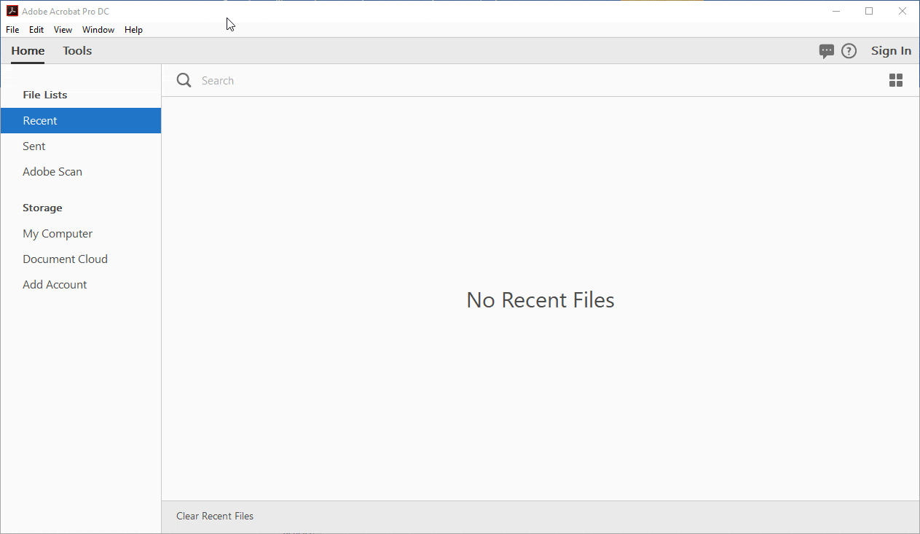This screenshot has width=920, height=534.
Task: Switch to the Tools tab
Action: 77,51
